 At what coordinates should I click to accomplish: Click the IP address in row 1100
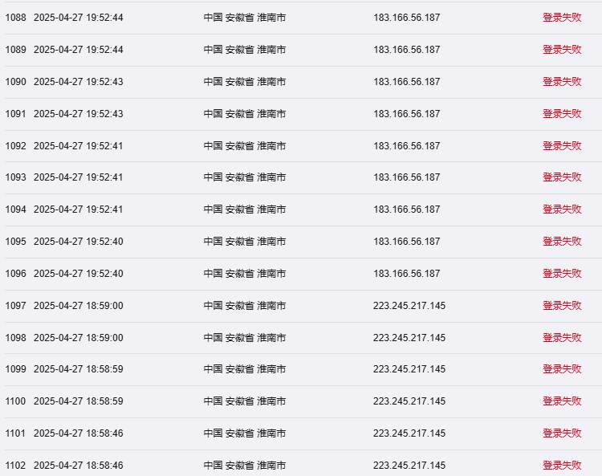pos(409,401)
